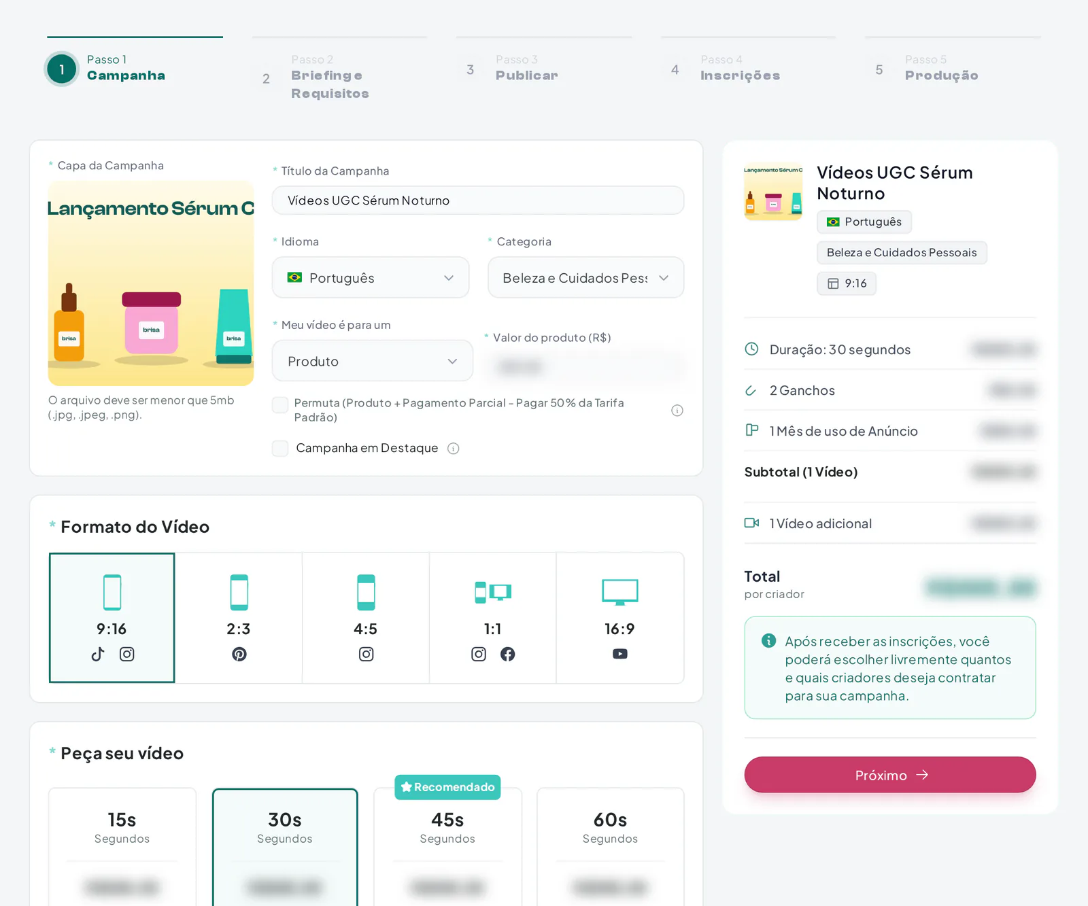Choose the 30s Segundos duration card
The width and height of the screenshot is (1088, 906).
(285, 846)
